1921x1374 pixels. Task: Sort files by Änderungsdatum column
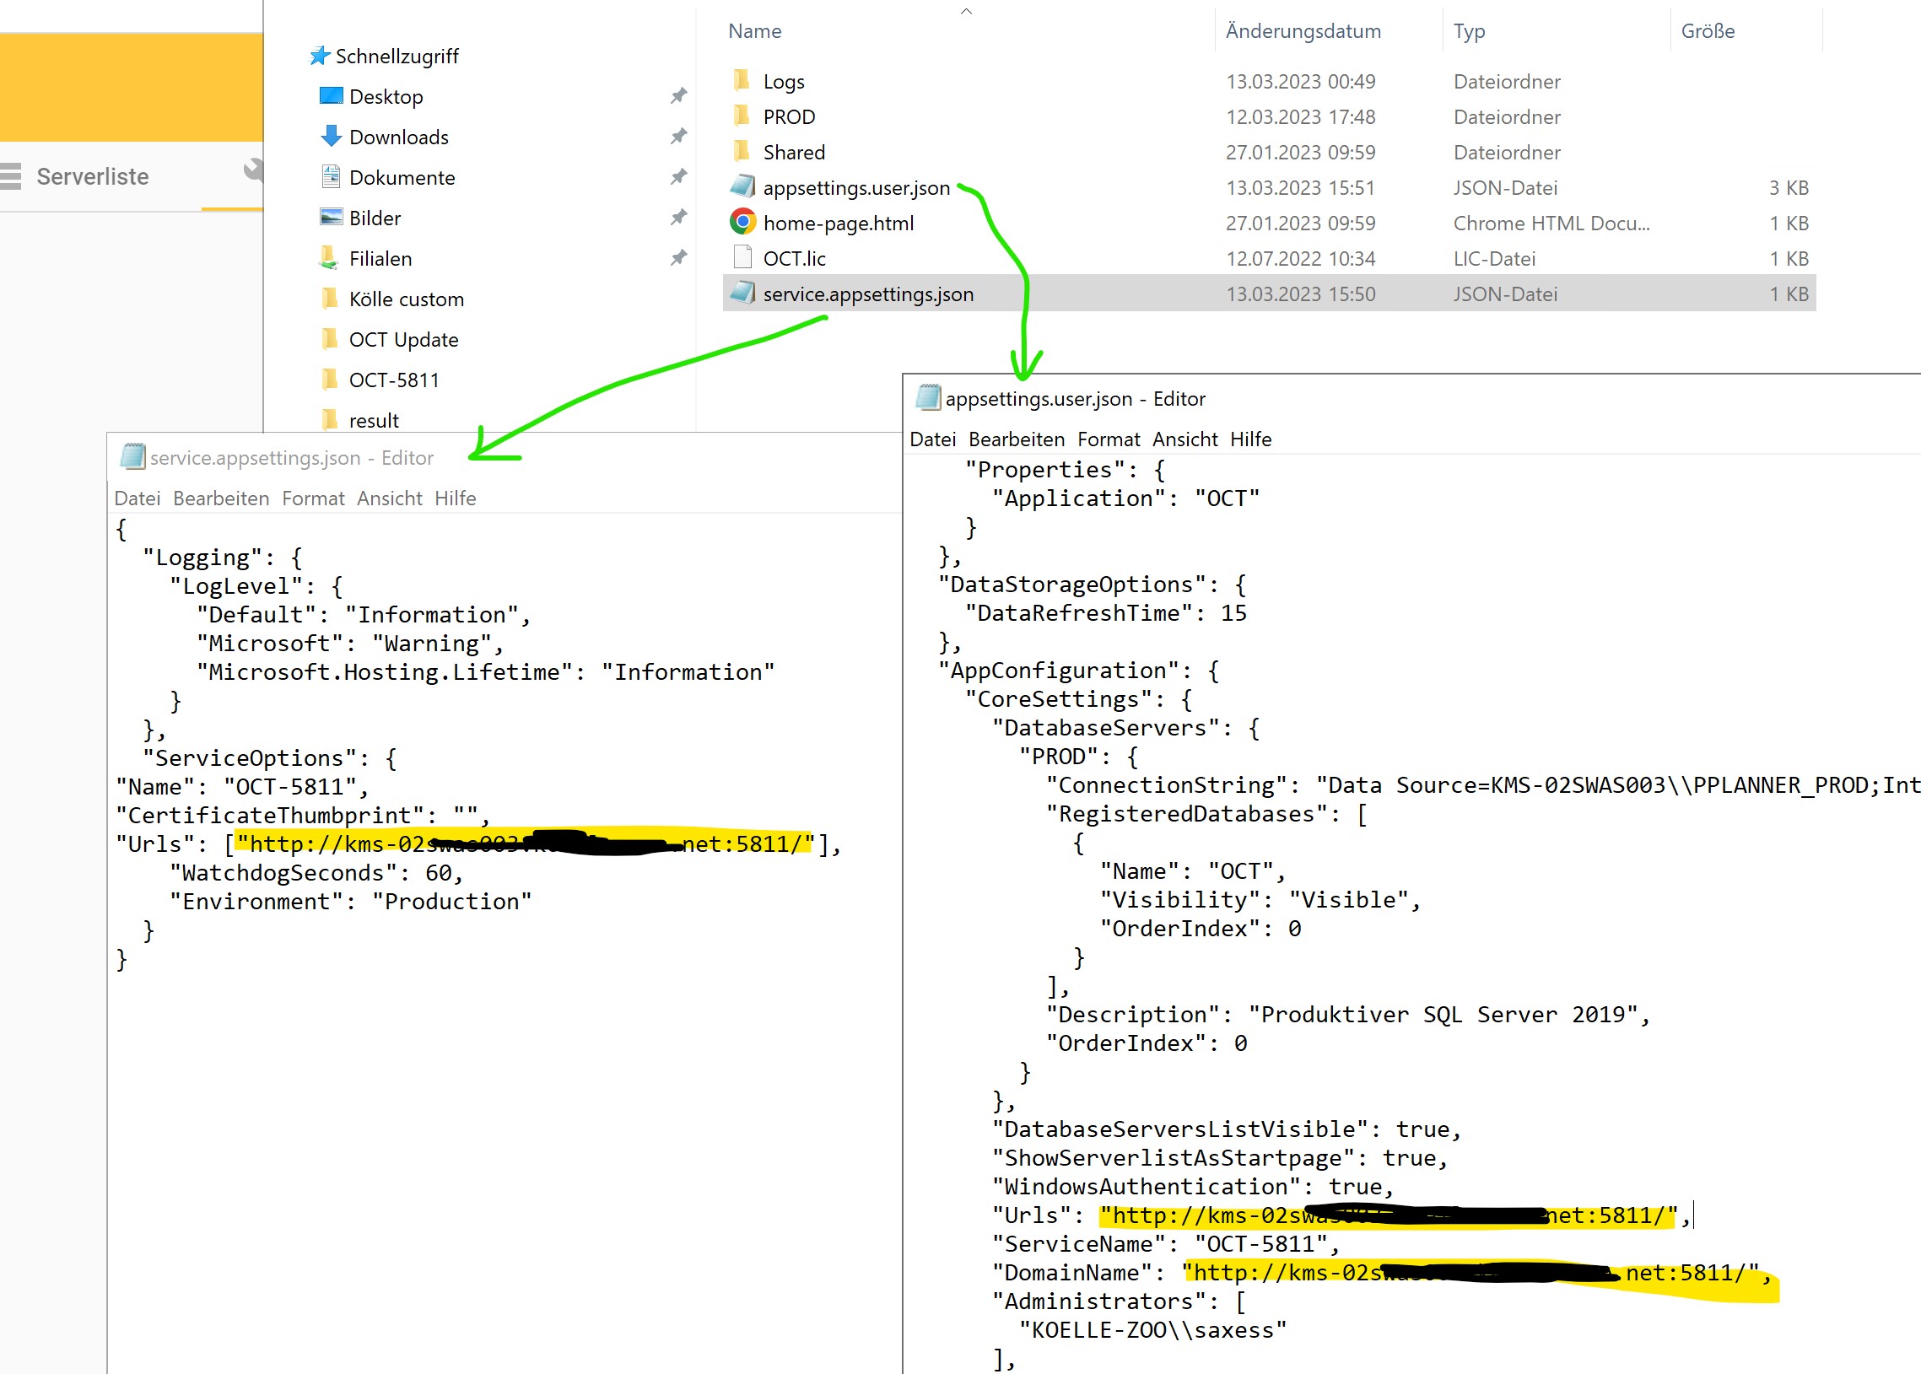[x=1303, y=31]
